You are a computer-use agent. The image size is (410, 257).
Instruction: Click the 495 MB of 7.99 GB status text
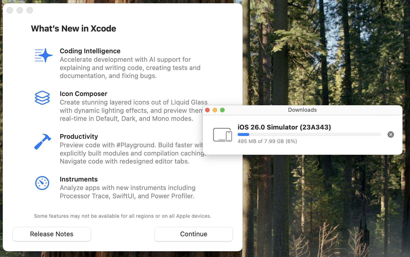click(267, 141)
